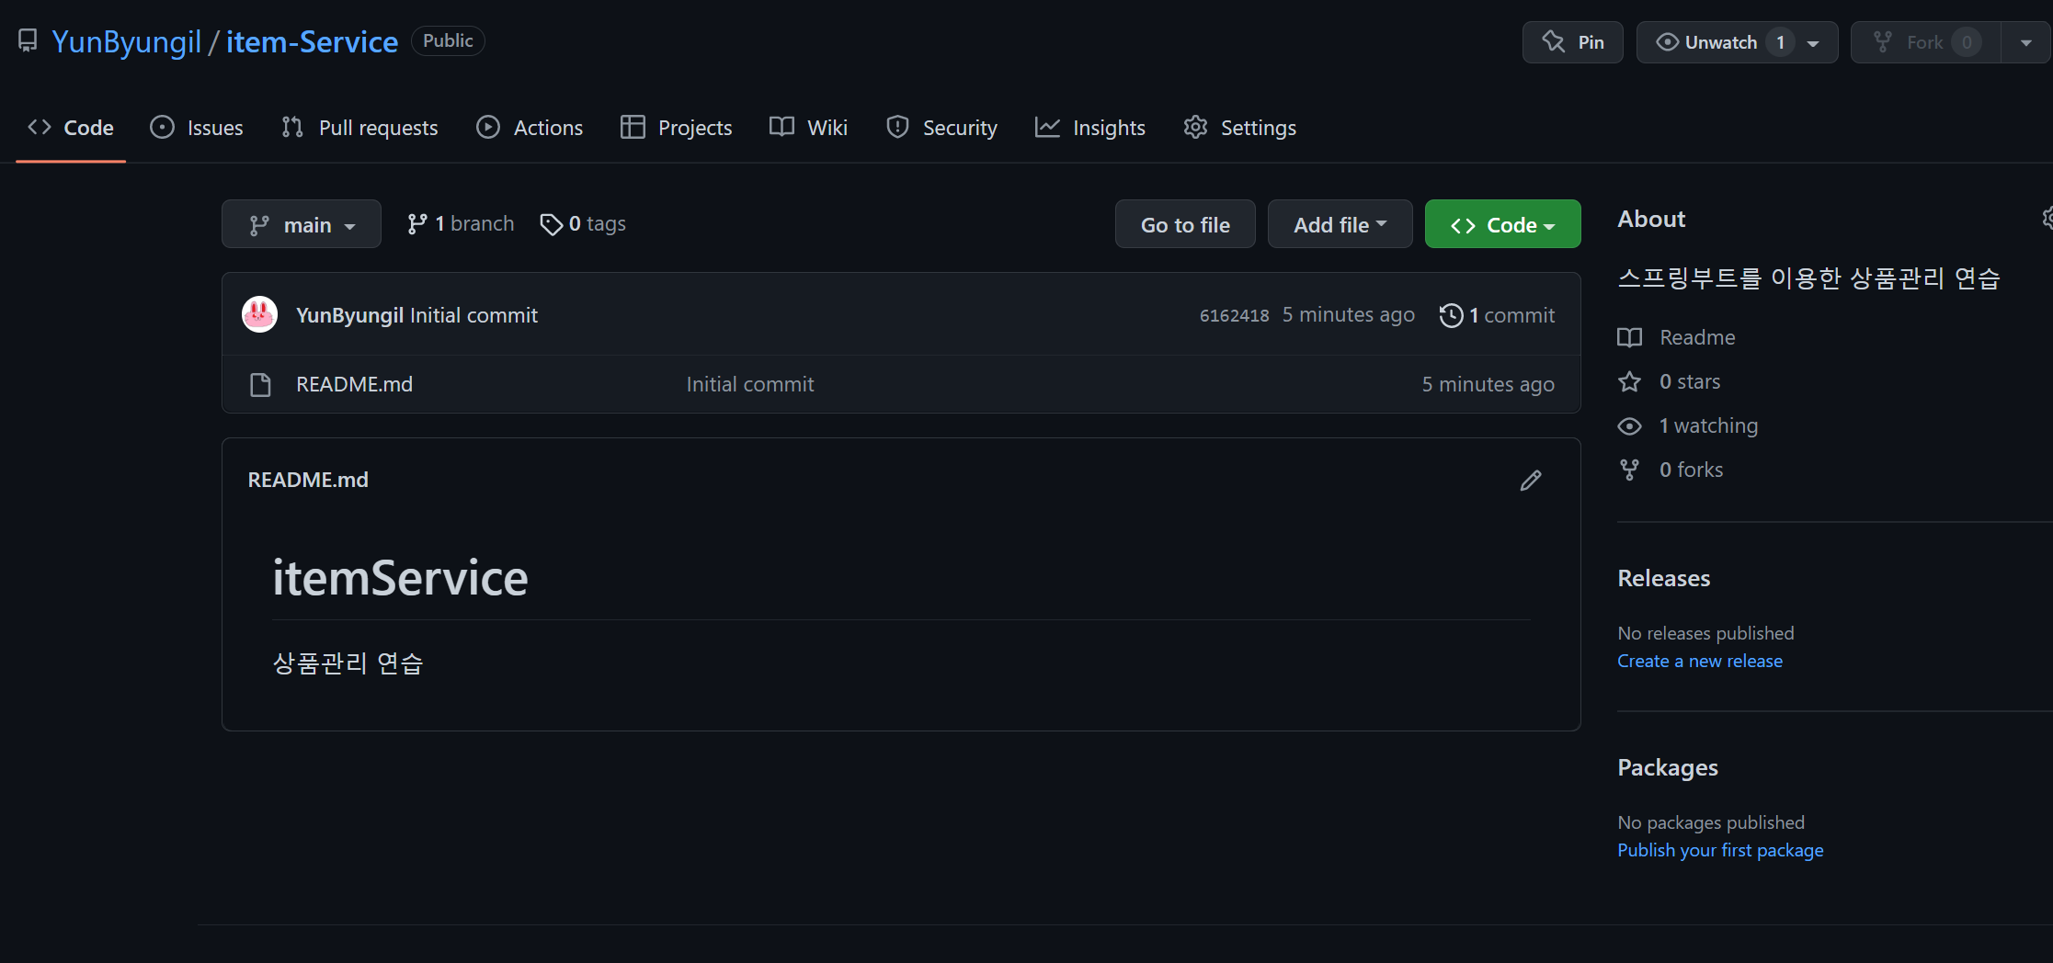Open the README.md file in the list
The height and width of the screenshot is (963, 2053).
coord(354,385)
